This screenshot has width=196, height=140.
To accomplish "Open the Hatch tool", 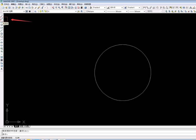I will (2, 57).
